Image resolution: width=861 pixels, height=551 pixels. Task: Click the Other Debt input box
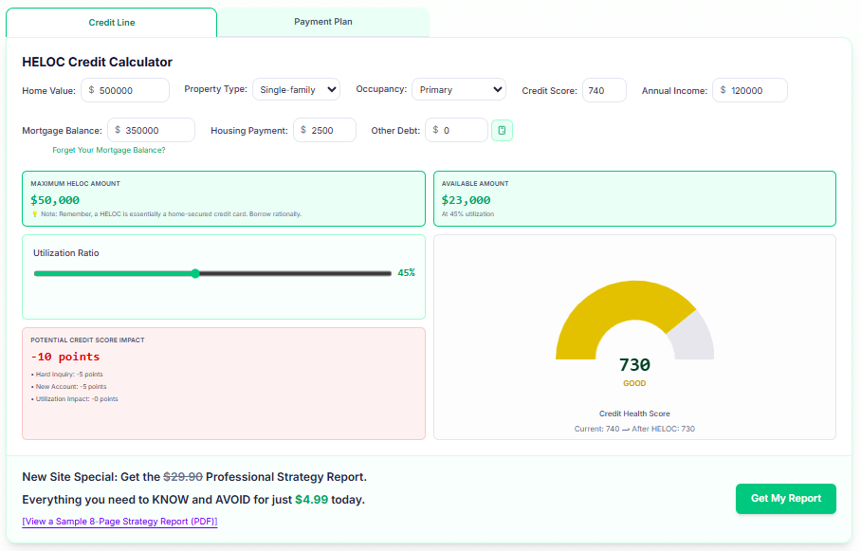point(455,129)
